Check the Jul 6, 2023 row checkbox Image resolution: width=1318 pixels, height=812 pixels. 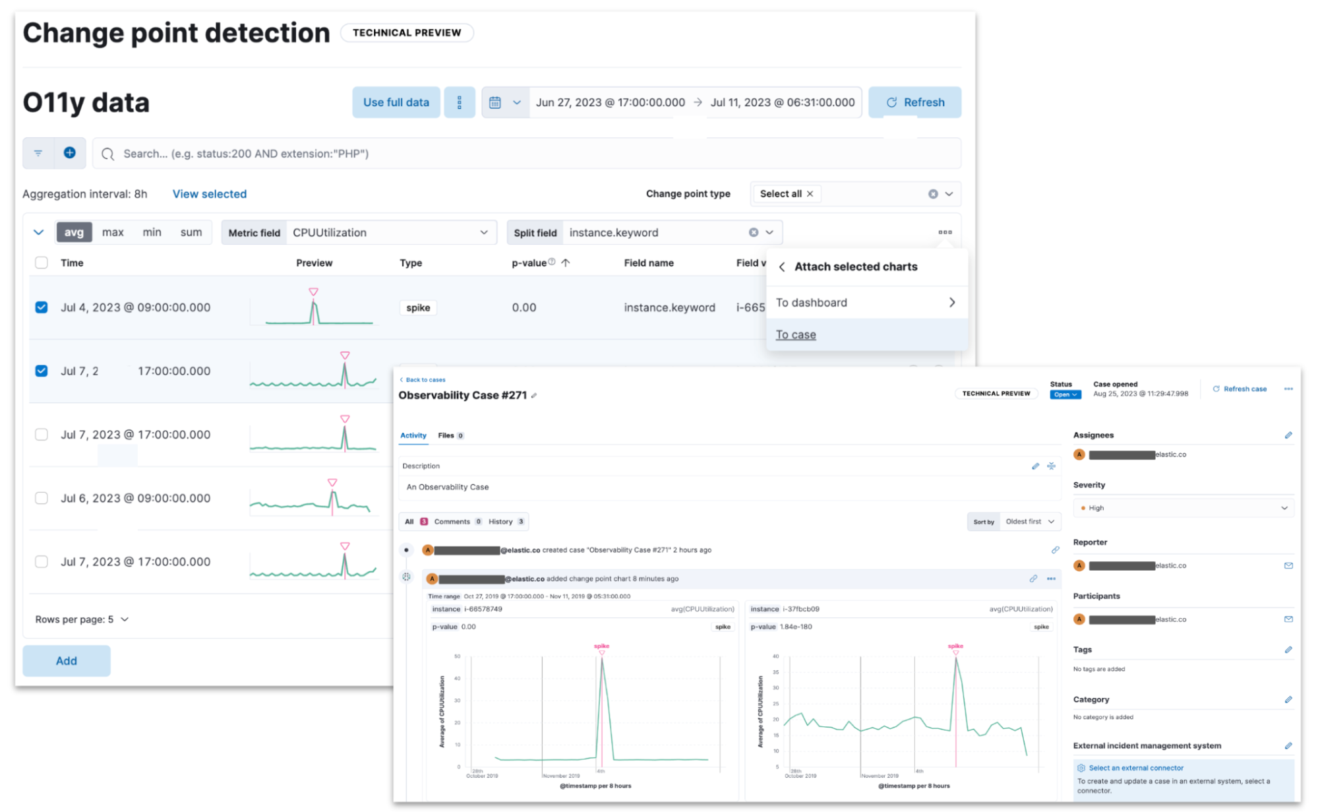click(x=42, y=498)
